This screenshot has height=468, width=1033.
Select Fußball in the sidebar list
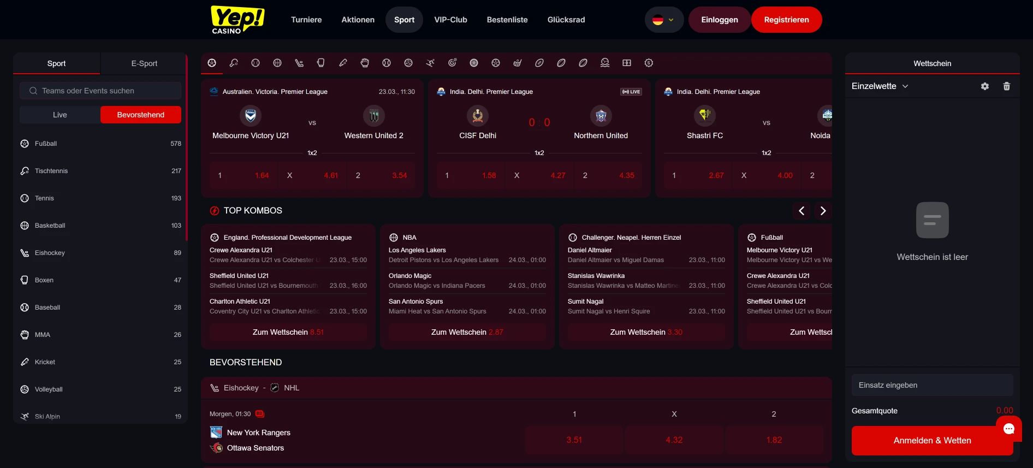tap(100, 144)
